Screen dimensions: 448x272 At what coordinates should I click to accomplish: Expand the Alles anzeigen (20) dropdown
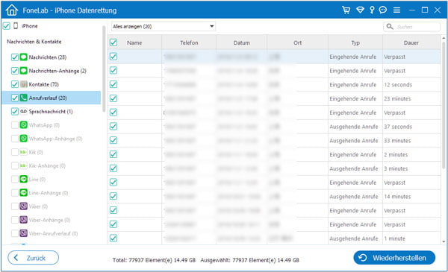tap(163, 27)
